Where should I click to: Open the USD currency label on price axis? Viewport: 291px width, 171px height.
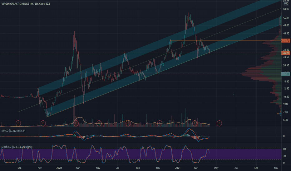point(286,4)
